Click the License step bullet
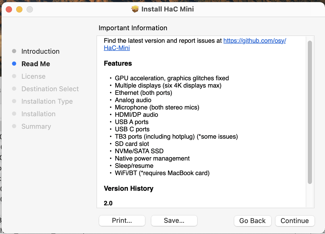 click(x=14, y=76)
